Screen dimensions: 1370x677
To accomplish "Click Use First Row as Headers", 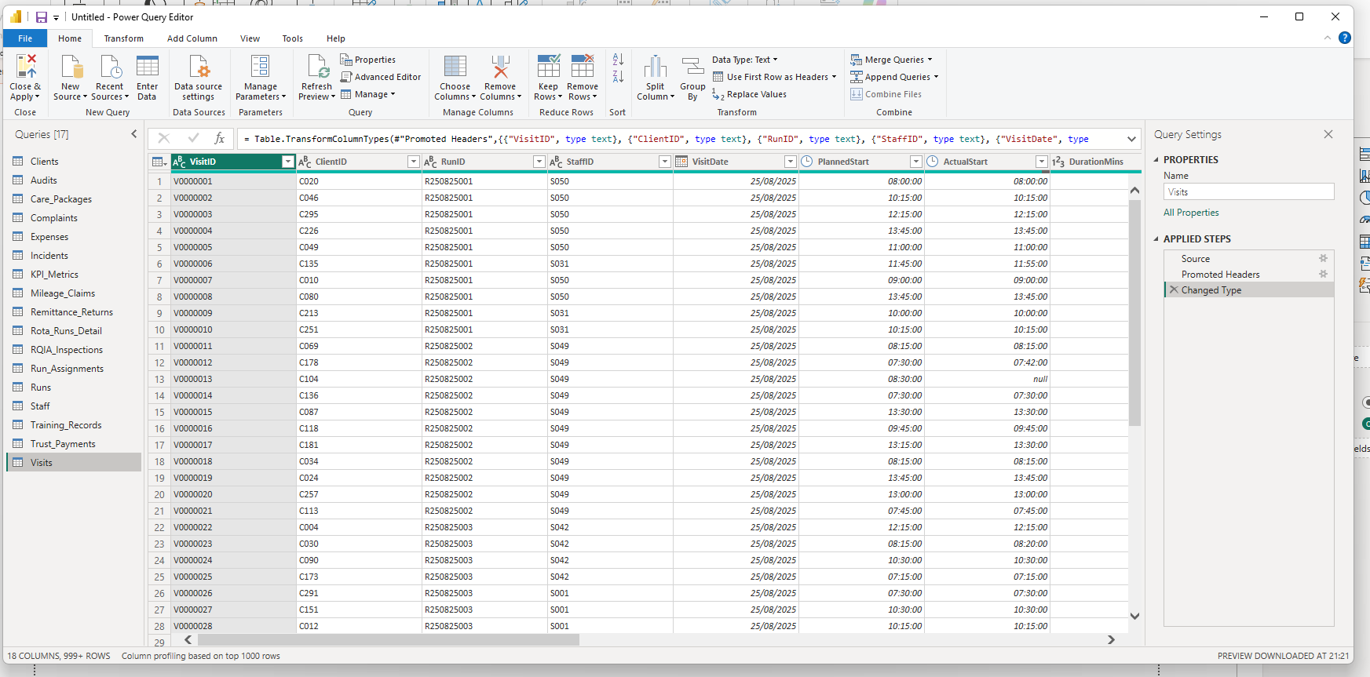I will coord(774,77).
